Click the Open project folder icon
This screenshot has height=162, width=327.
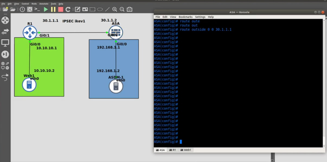[x=13, y=9]
